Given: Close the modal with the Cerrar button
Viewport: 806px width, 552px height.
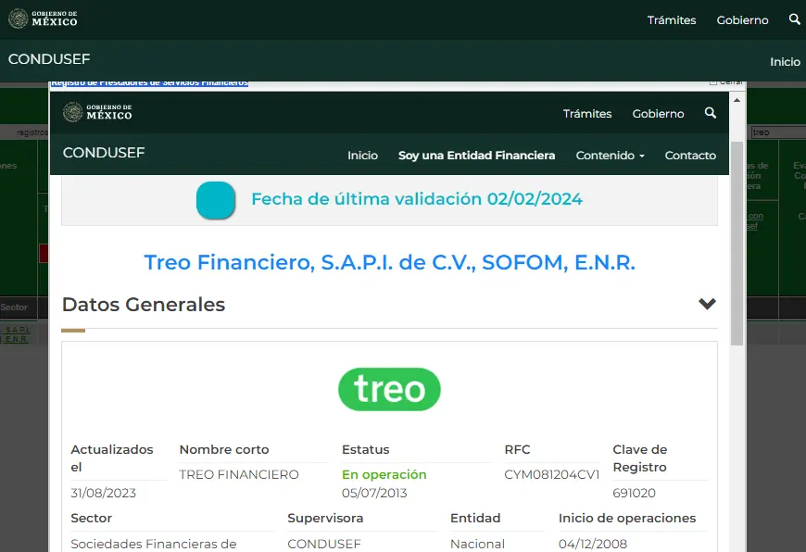Looking at the screenshot, I should [725, 82].
